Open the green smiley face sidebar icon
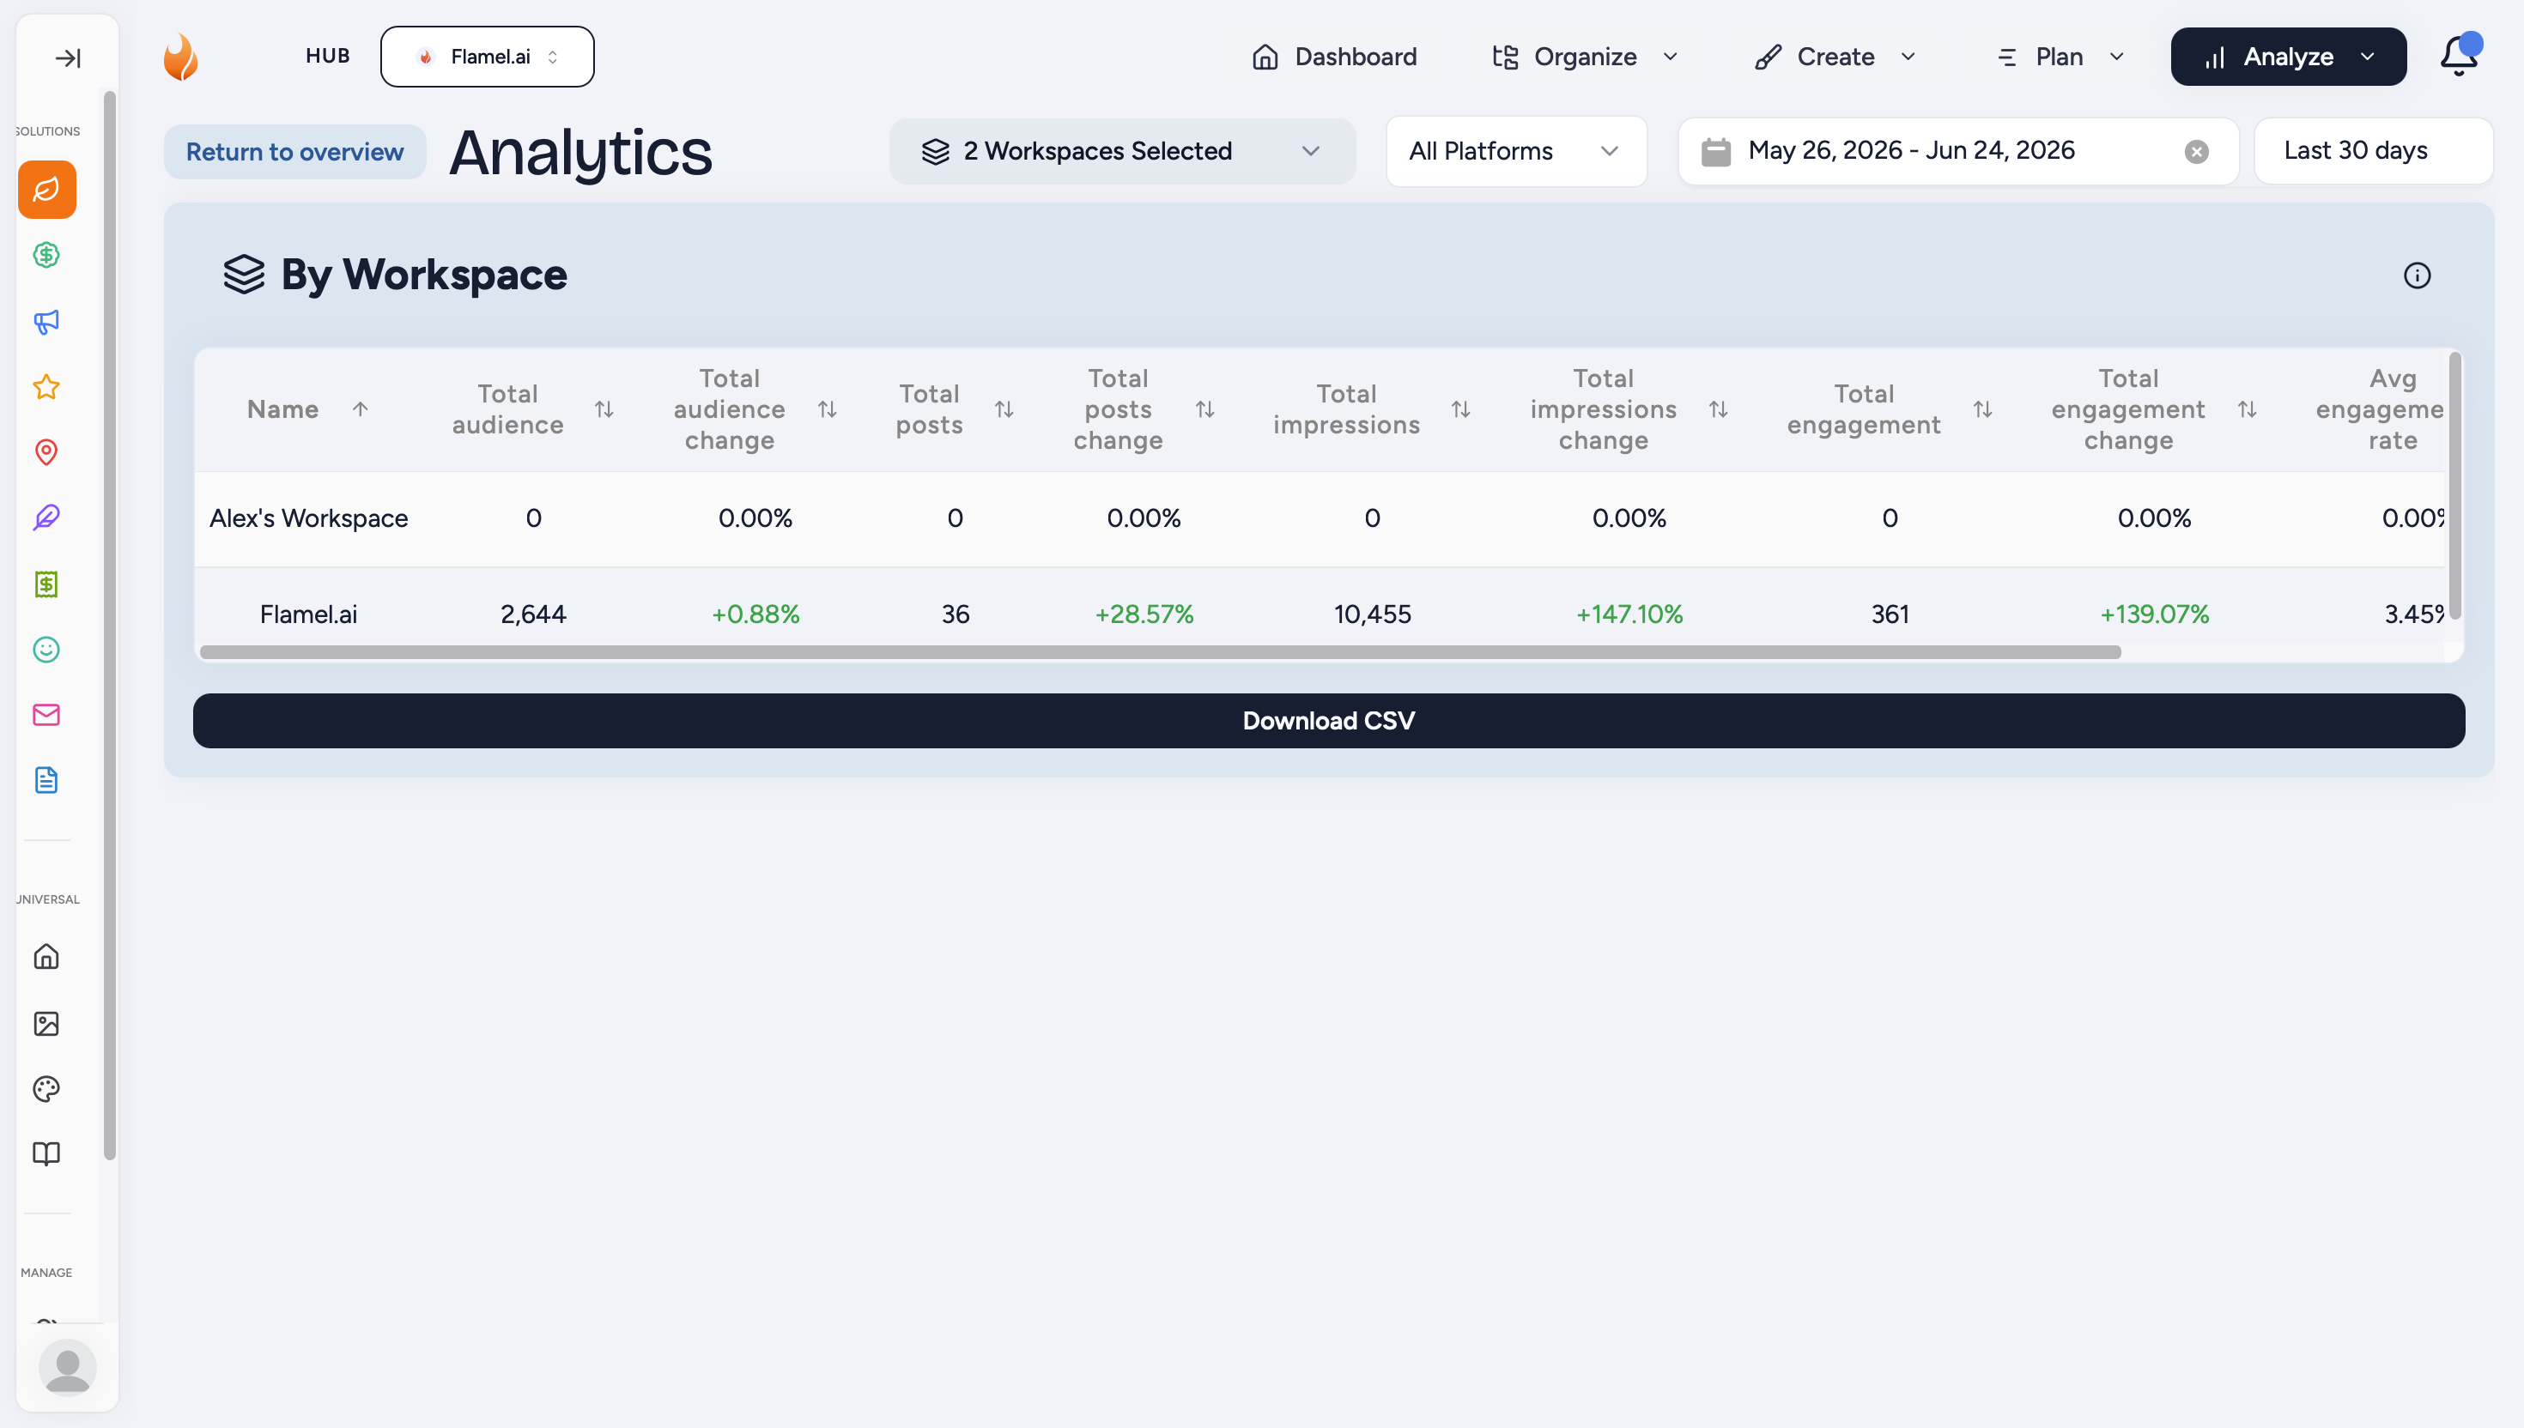The width and height of the screenshot is (2524, 1428). coord(46,650)
